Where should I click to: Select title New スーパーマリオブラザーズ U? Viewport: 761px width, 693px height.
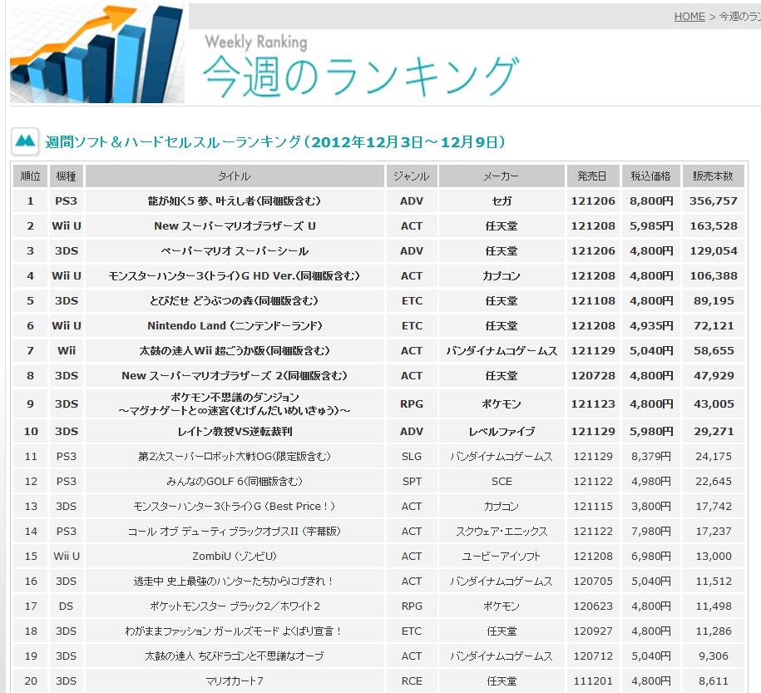point(235,225)
